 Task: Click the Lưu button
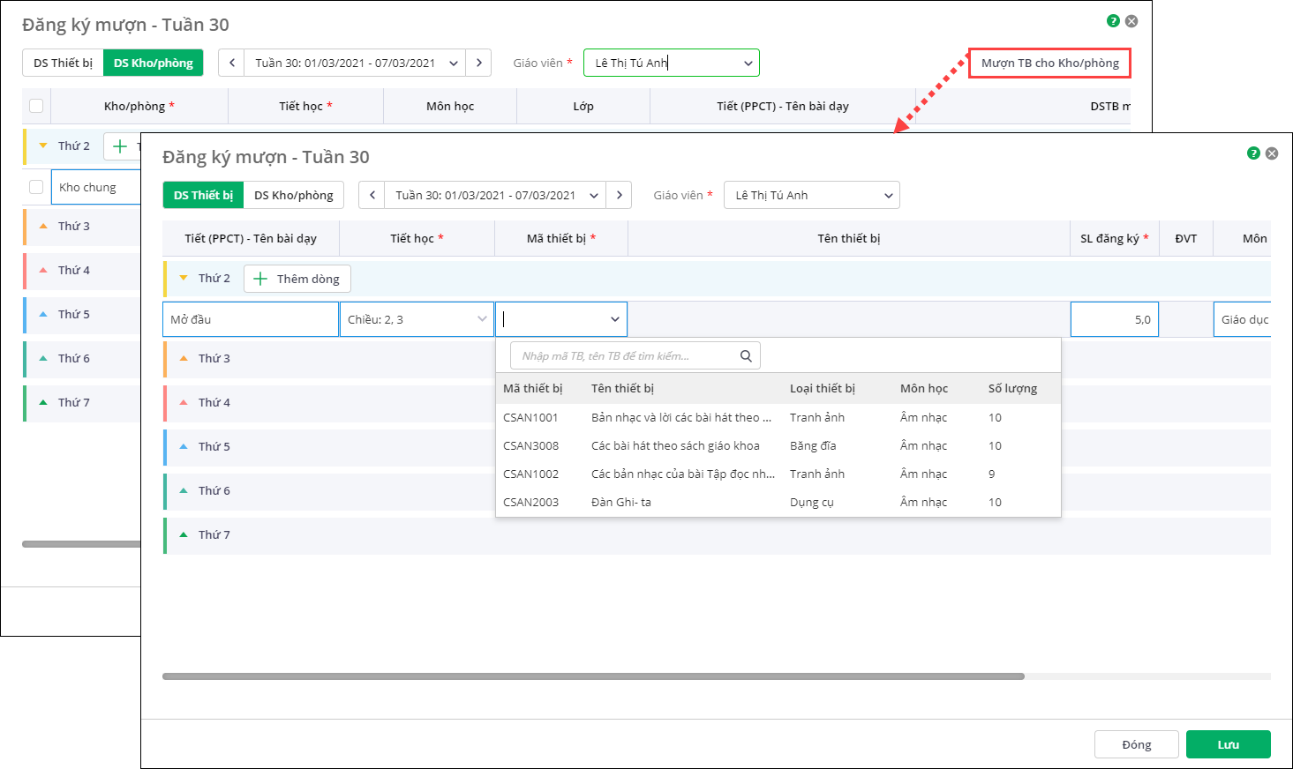(1228, 744)
